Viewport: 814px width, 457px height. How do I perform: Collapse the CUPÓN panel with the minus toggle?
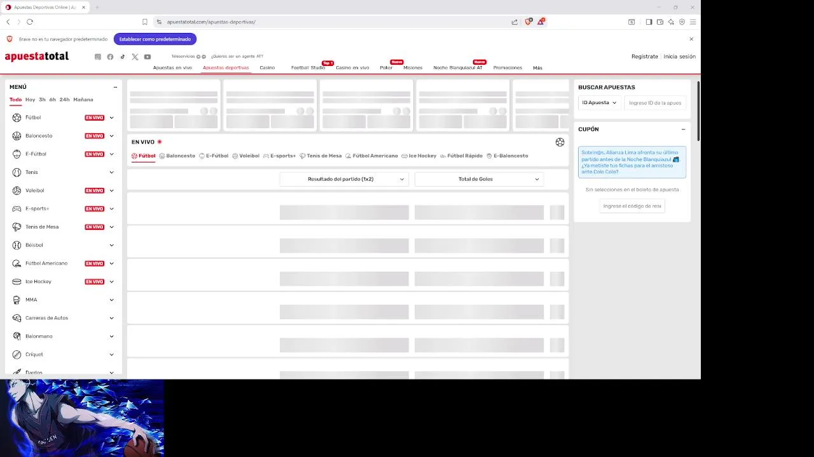[x=683, y=129]
